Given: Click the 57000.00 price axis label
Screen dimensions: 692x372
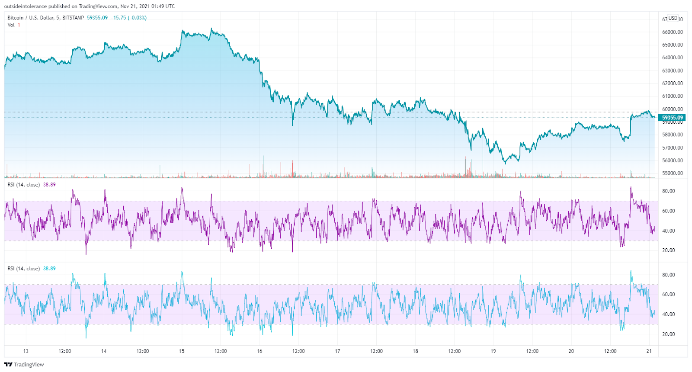Looking at the screenshot, I should click(x=673, y=148).
